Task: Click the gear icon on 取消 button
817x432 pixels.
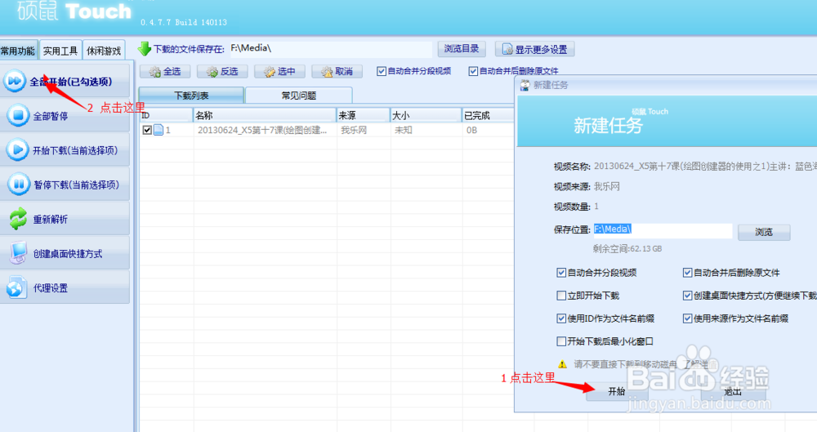Action: click(327, 72)
